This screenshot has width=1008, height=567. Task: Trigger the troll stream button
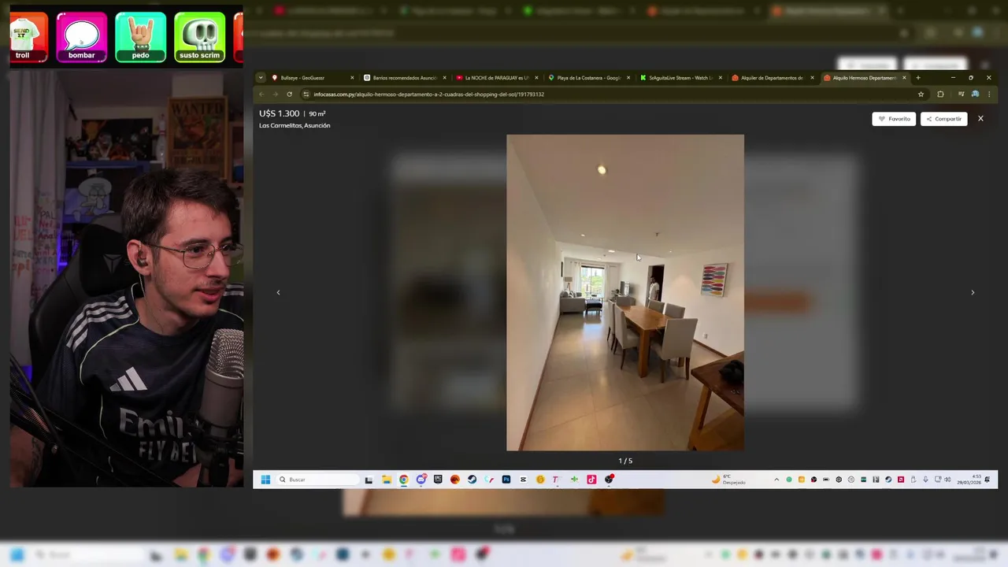[28, 37]
